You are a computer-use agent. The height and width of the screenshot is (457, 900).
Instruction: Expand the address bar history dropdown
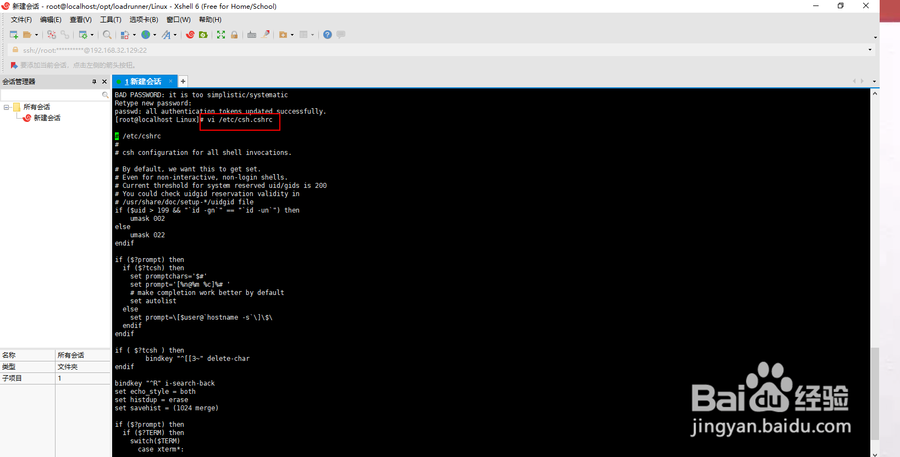[870, 50]
